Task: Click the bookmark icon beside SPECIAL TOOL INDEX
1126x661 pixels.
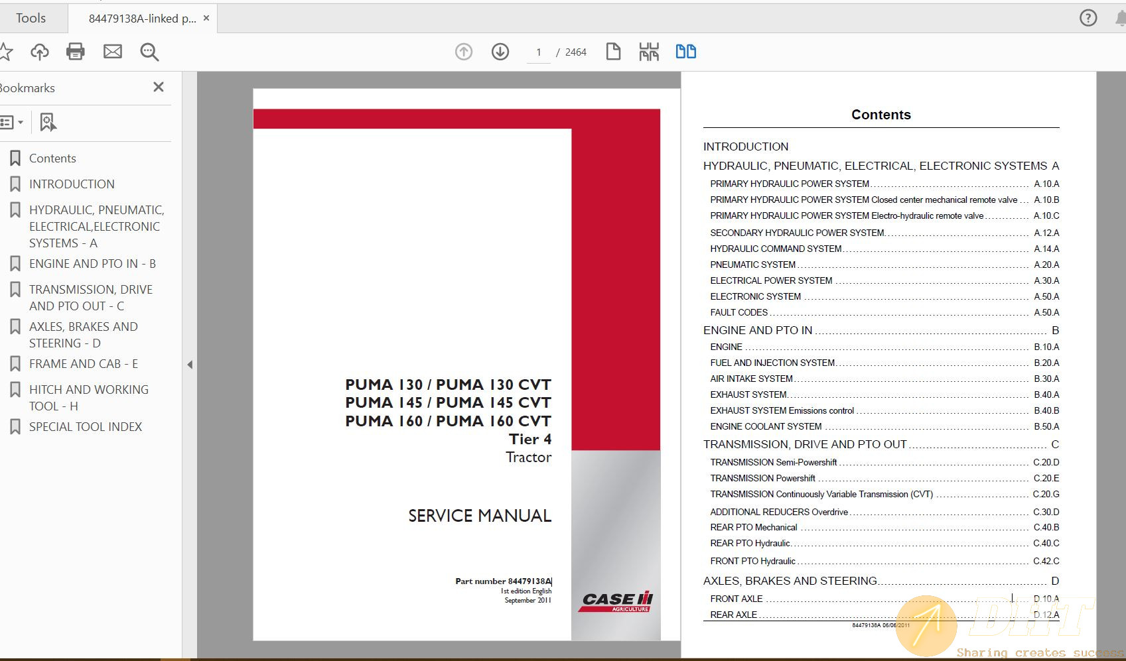Action: (x=15, y=427)
